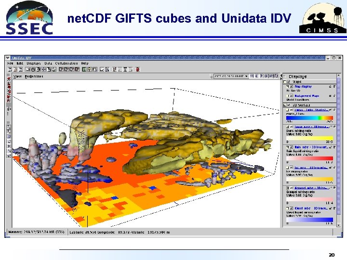Toggle the 3D Surface category checkbox

coord(289,105)
